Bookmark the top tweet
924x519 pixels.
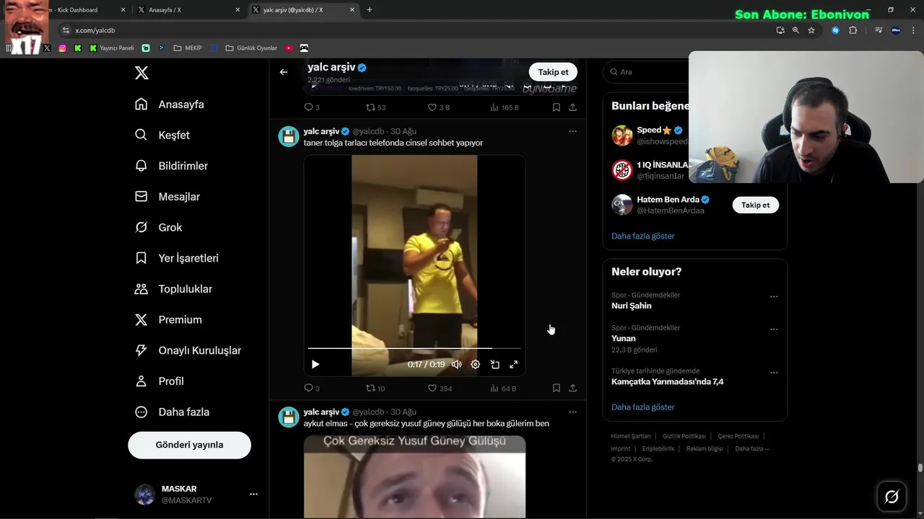(x=556, y=107)
